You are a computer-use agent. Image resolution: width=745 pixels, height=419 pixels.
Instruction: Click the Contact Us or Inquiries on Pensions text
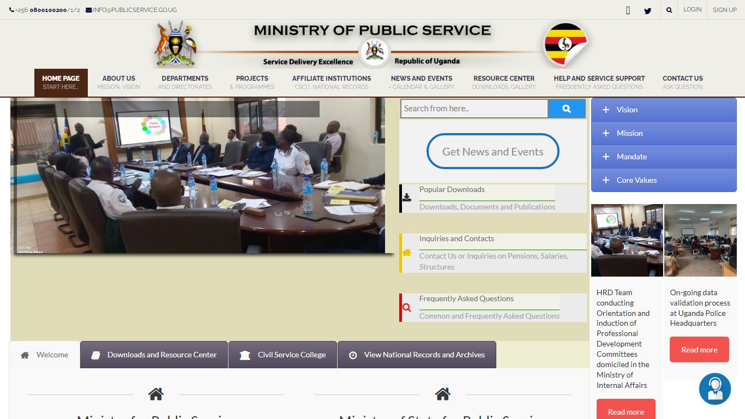pyautogui.click(x=494, y=261)
